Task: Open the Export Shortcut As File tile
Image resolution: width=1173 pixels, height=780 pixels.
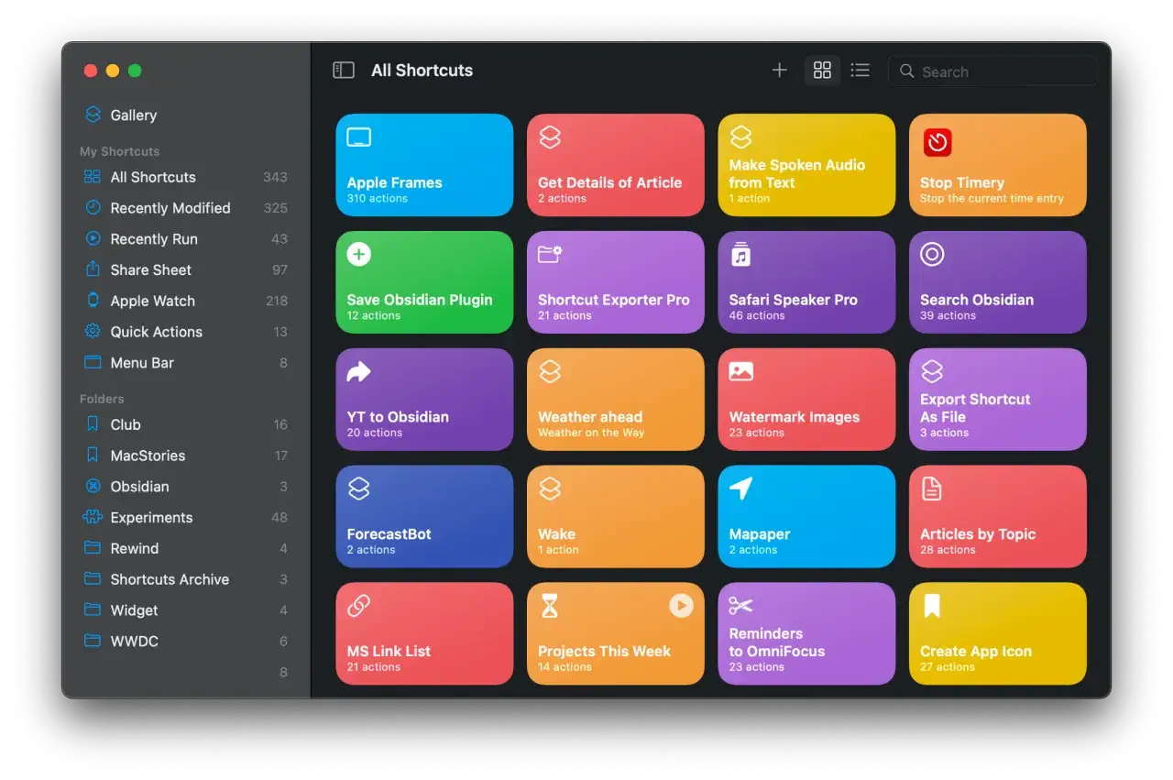Action: pos(998,400)
